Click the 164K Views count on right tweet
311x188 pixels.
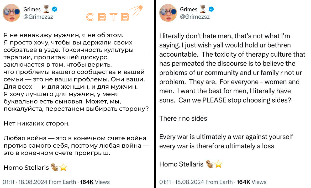(x=251, y=182)
